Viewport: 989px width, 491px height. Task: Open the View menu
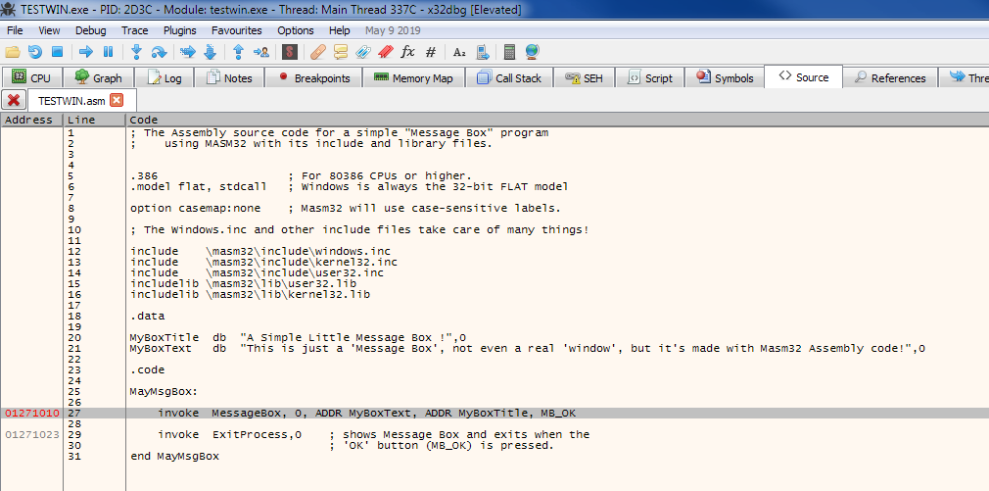click(x=49, y=30)
